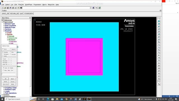
Task: Click the Open file toolbar icon
Action: tap(5, 8)
